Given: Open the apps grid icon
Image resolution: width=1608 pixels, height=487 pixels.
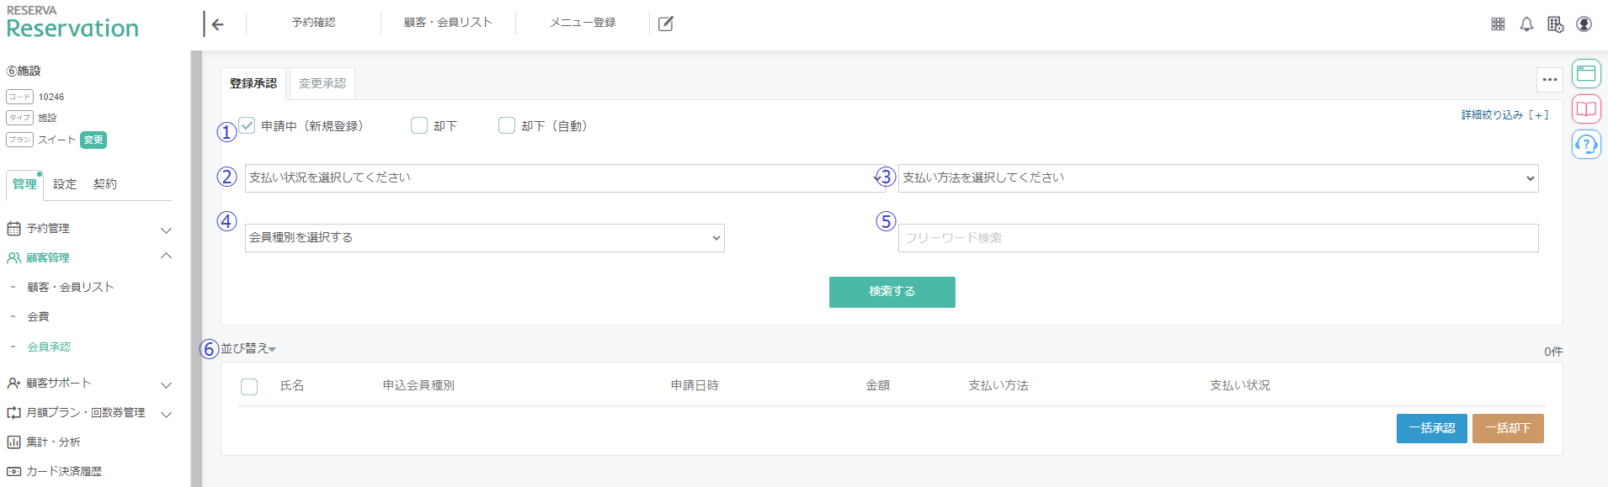Looking at the screenshot, I should coord(1498,24).
